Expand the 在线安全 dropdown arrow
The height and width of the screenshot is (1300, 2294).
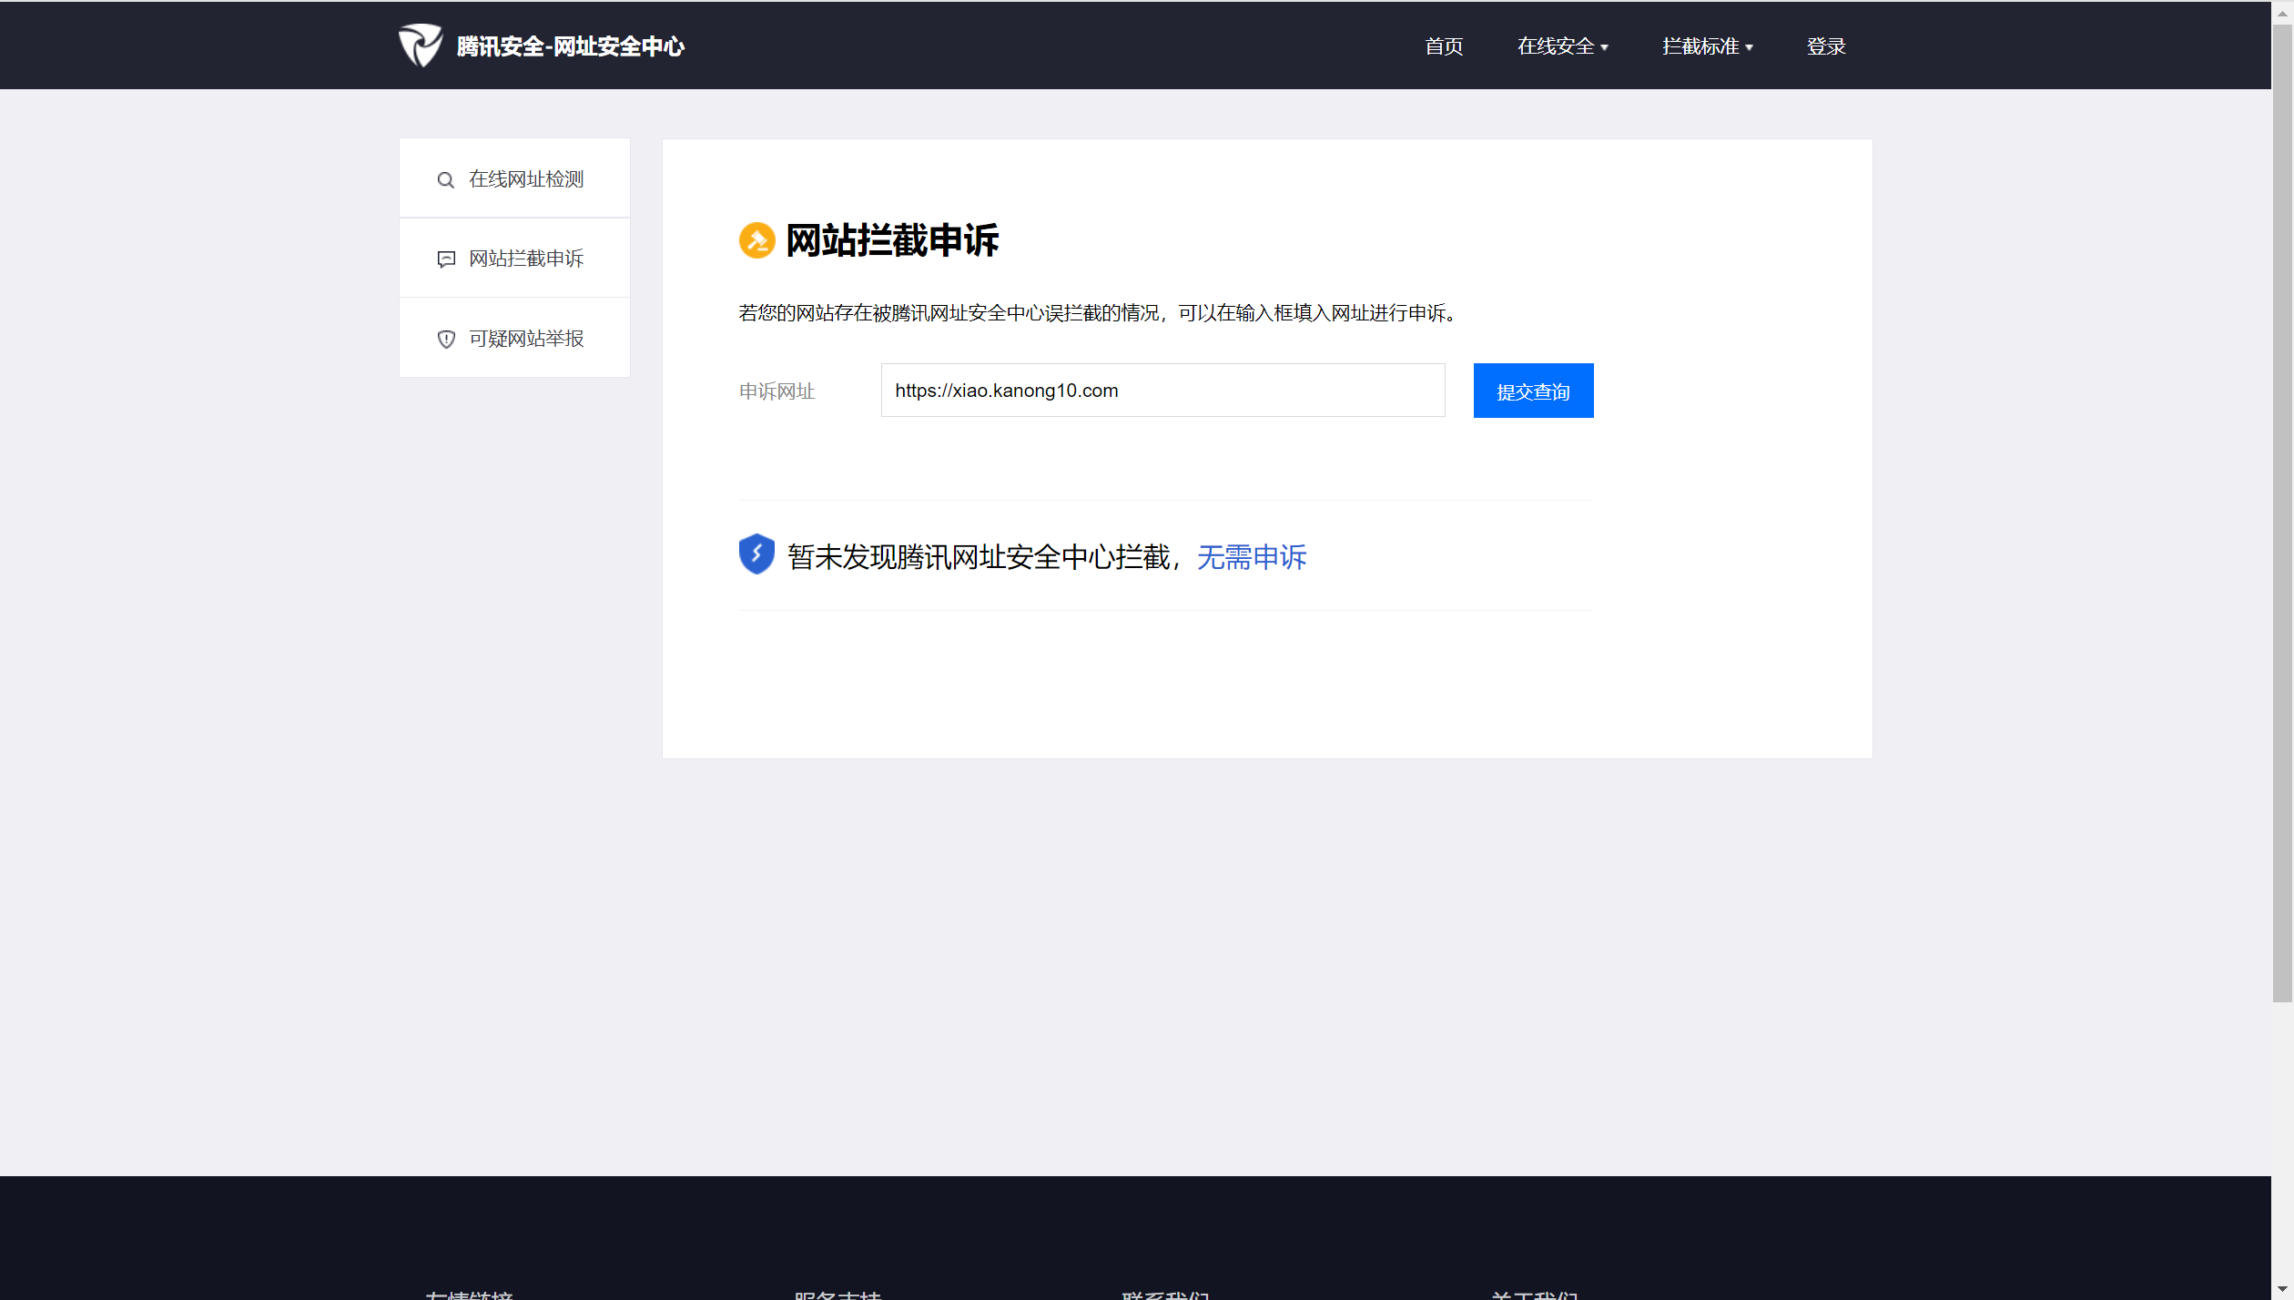(x=1605, y=47)
